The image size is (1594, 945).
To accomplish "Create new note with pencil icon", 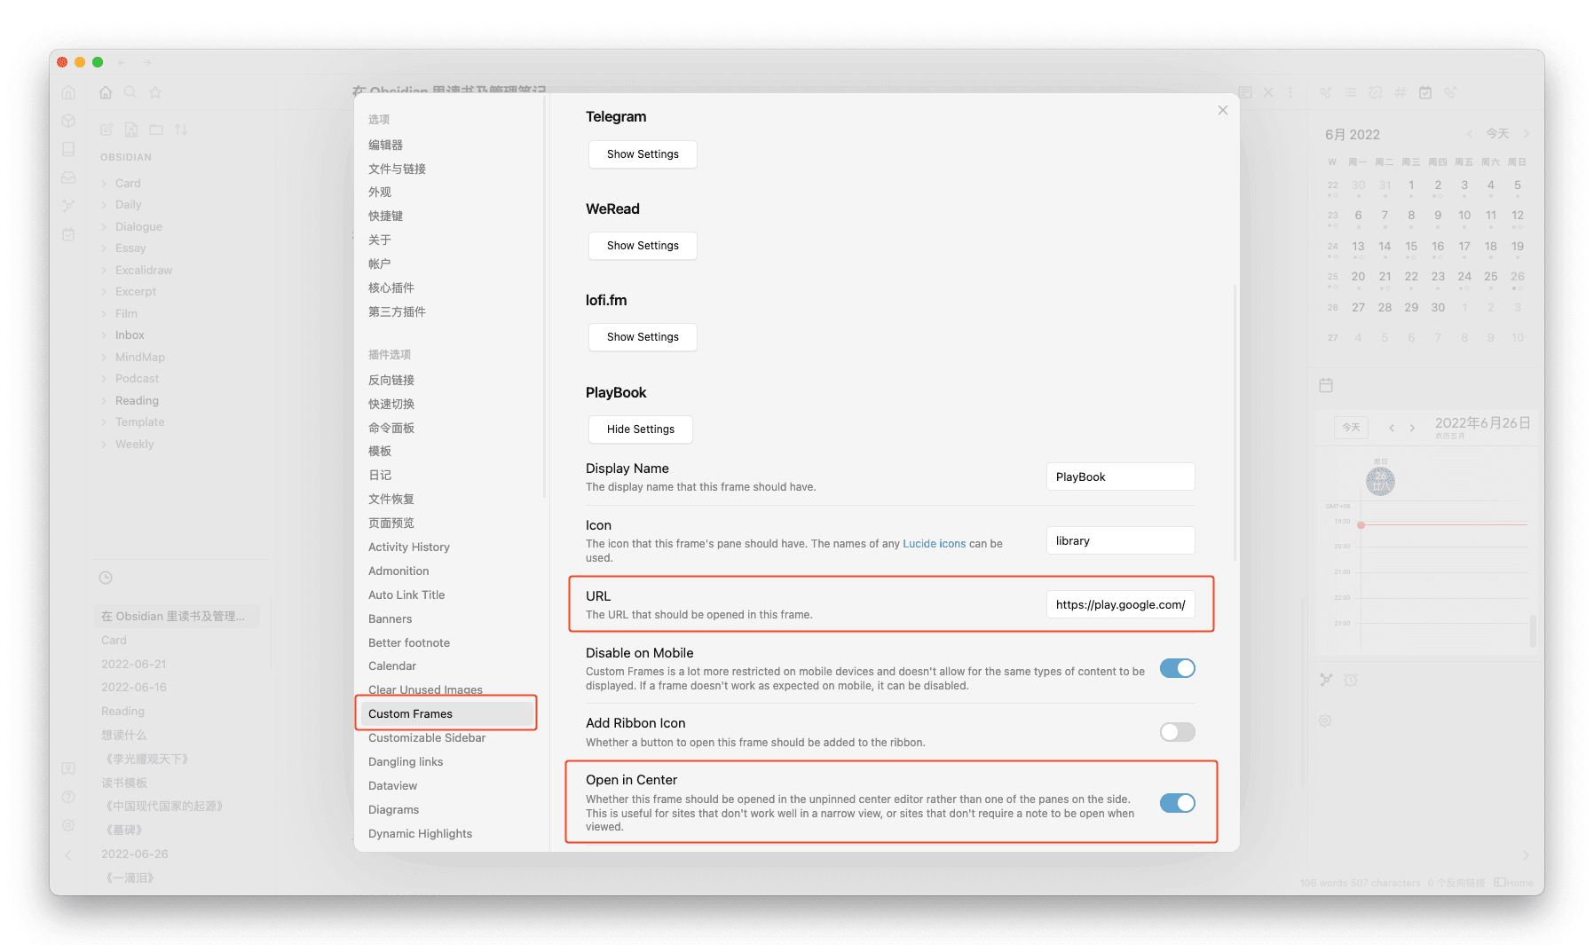I will pos(107,130).
